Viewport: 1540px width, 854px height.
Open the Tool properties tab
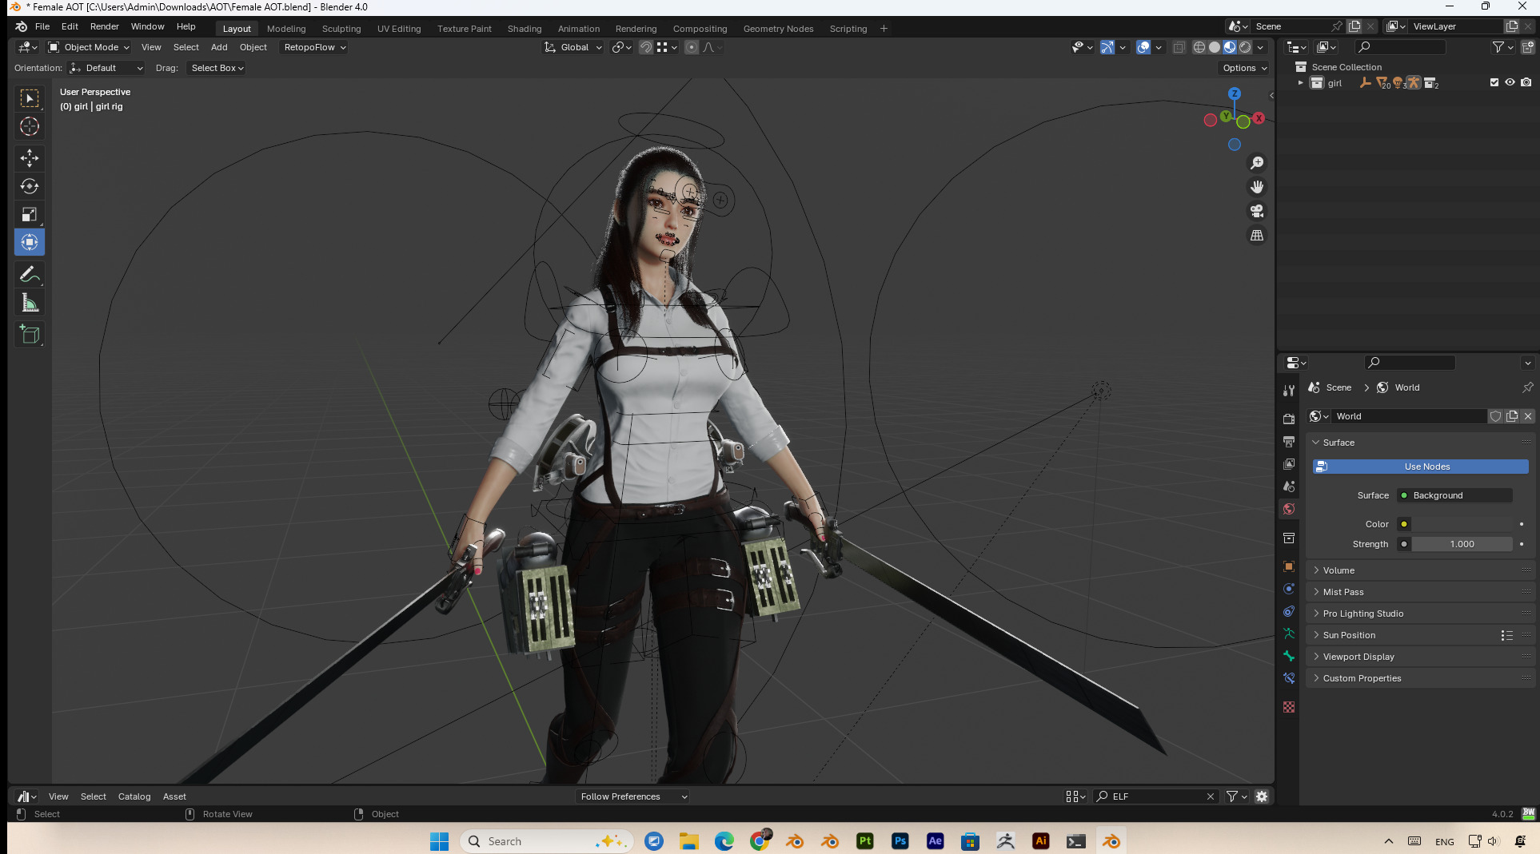point(1289,391)
